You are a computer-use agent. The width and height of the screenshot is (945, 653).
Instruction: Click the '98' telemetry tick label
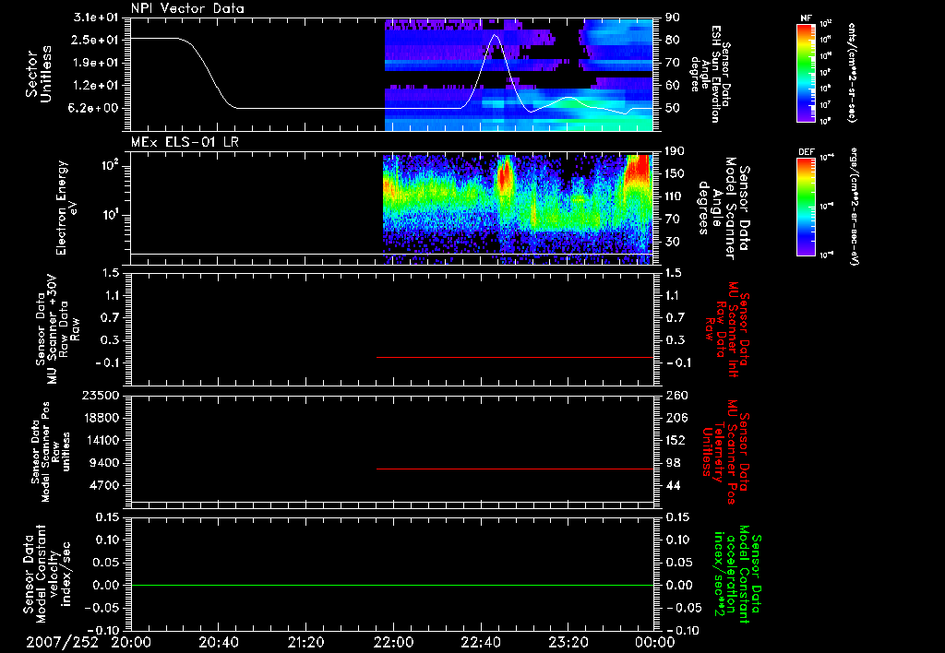[x=673, y=463]
